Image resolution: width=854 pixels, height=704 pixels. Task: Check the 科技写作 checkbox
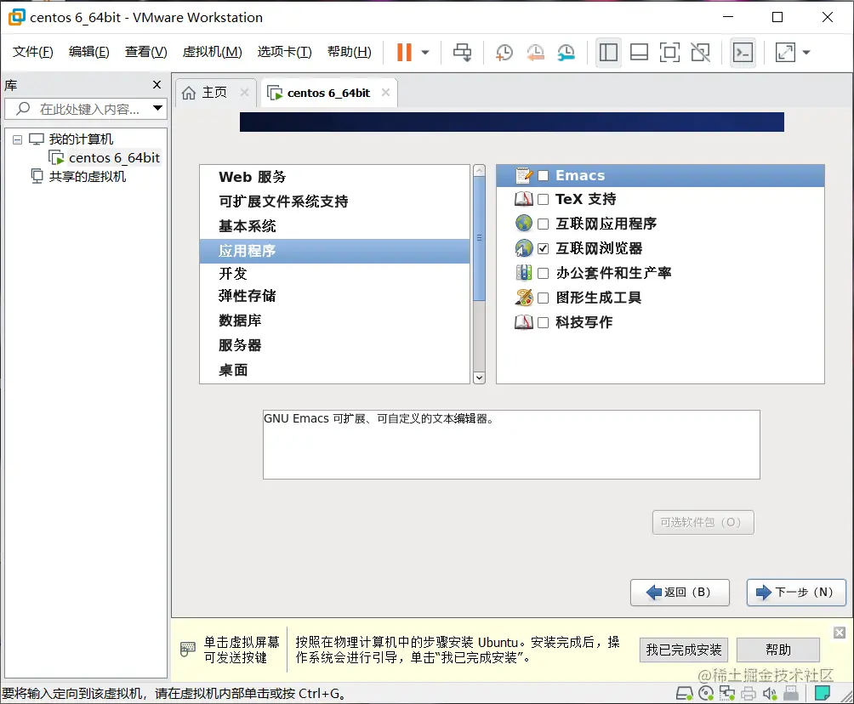coord(543,322)
